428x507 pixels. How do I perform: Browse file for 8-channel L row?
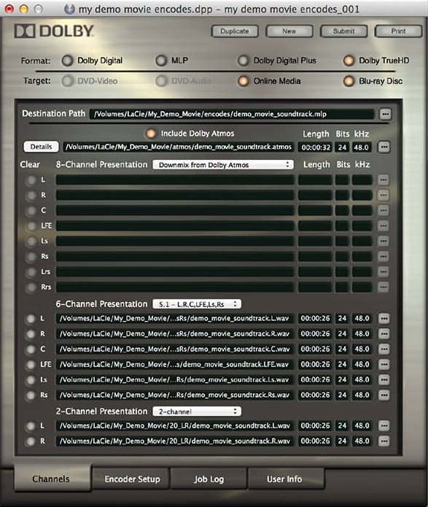point(383,179)
